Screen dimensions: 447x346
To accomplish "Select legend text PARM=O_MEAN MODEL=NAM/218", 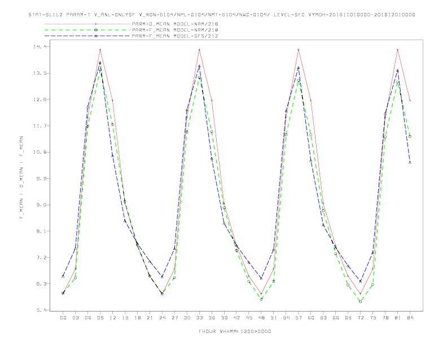I will (175, 24).
